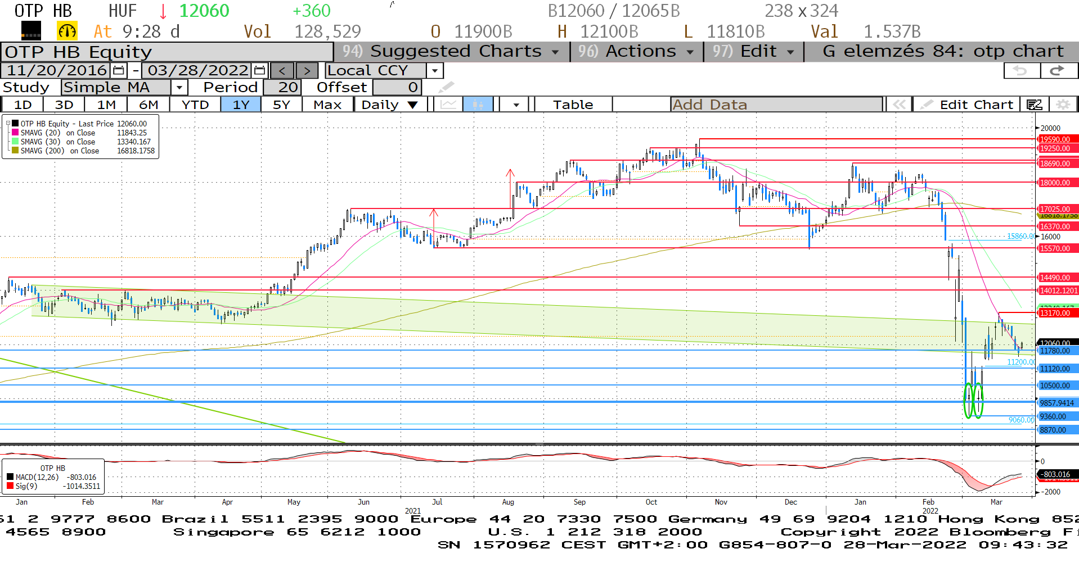Switch to line chart style icon

448,105
